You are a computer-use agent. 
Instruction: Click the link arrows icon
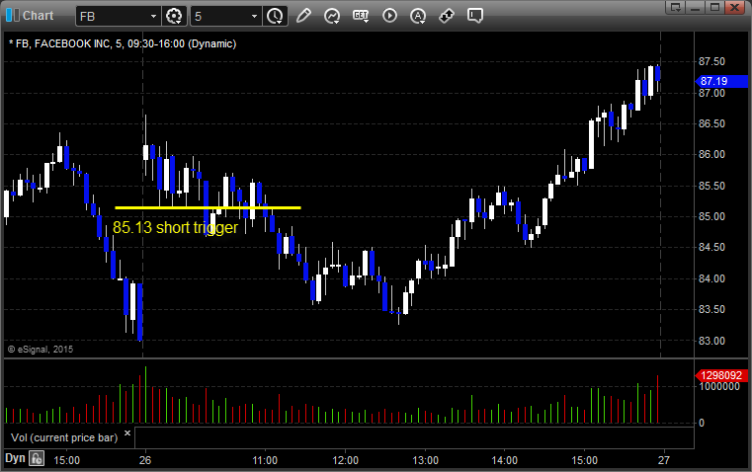point(447,16)
